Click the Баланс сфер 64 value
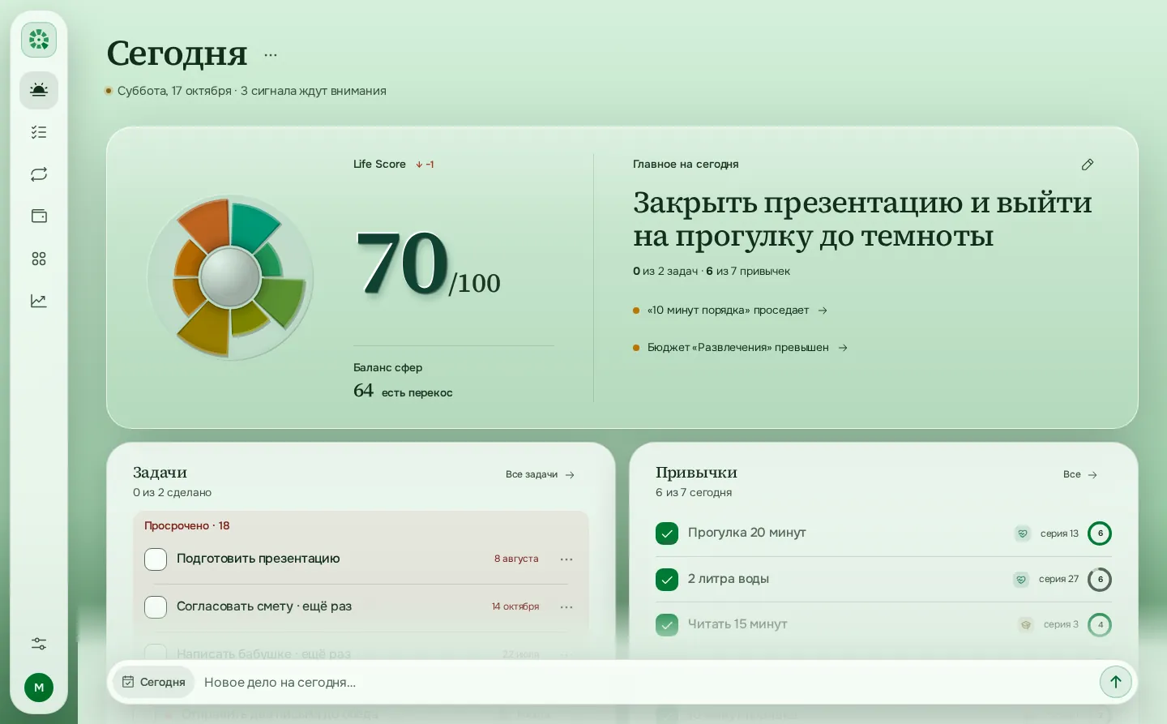Image resolution: width=1167 pixels, height=724 pixels. (363, 391)
